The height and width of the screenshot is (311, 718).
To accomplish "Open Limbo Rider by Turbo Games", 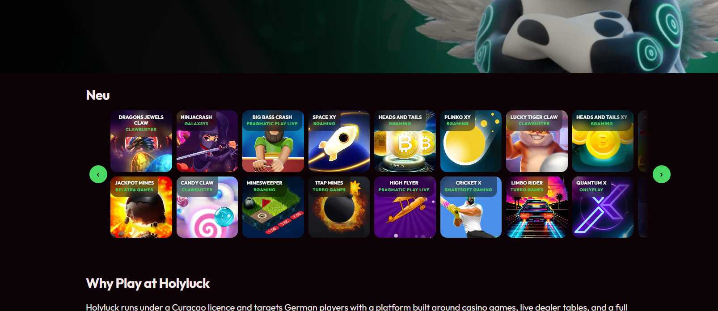I will pyautogui.click(x=537, y=207).
